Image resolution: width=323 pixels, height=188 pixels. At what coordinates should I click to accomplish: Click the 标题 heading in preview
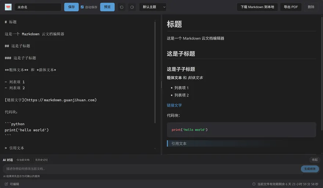point(174,24)
